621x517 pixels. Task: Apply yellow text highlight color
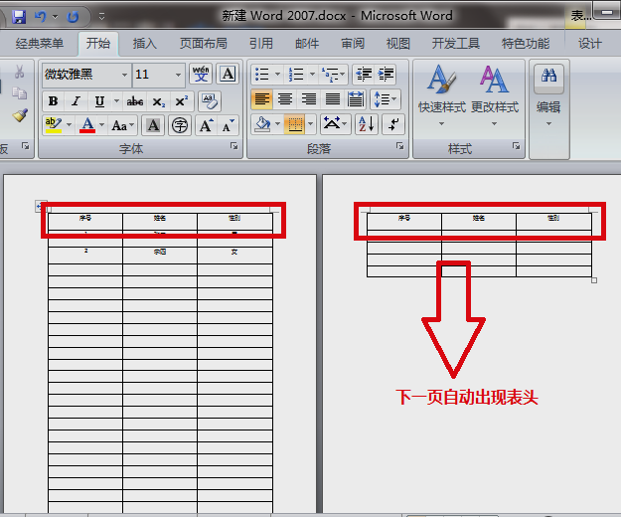(x=54, y=125)
